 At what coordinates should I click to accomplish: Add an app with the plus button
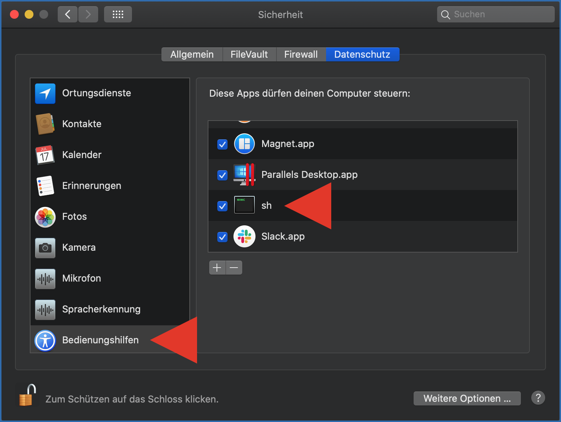(217, 268)
